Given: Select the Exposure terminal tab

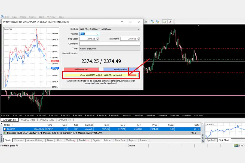Looking at the screenshot, I should tap(19, 140).
